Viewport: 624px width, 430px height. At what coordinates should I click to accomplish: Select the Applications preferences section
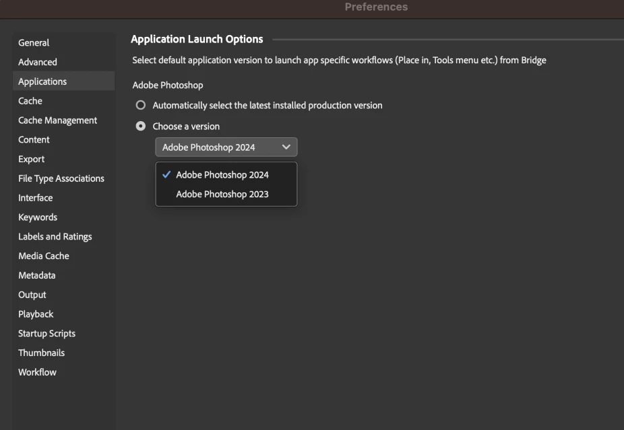(63, 81)
